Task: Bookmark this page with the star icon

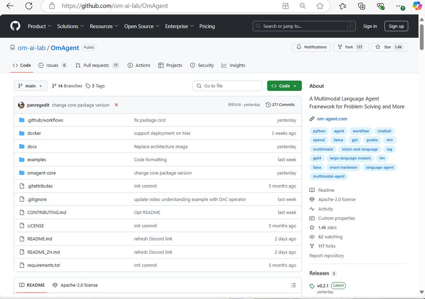Action: tap(320, 6)
